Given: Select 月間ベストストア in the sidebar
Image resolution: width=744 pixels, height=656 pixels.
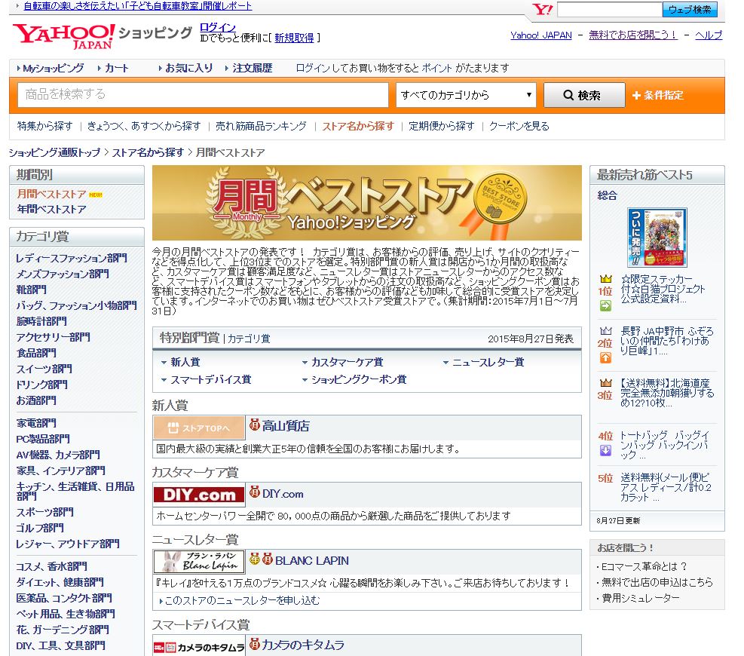Looking at the screenshot, I should coord(52,194).
